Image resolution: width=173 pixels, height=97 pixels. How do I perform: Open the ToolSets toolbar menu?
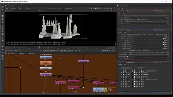tap(2, 50)
